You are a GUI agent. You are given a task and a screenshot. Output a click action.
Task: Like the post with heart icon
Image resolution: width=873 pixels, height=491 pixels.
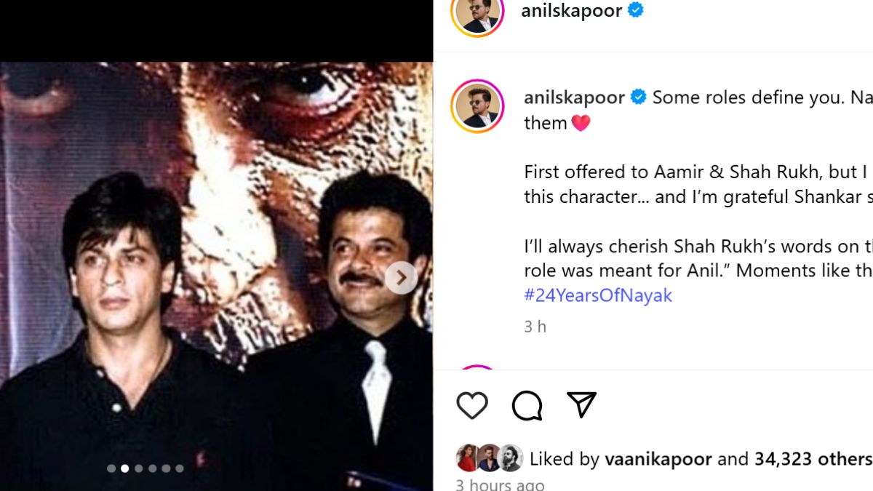tap(471, 405)
